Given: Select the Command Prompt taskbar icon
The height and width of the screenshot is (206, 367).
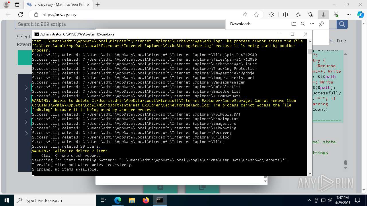Looking at the screenshot, I should pos(160,200).
